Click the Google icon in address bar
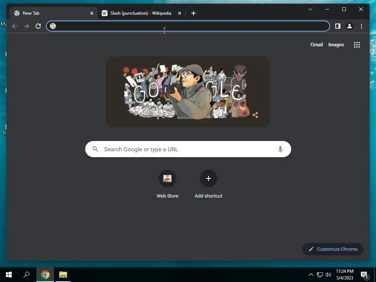Image resolution: width=376 pixels, height=282 pixels. tap(53, 26)
